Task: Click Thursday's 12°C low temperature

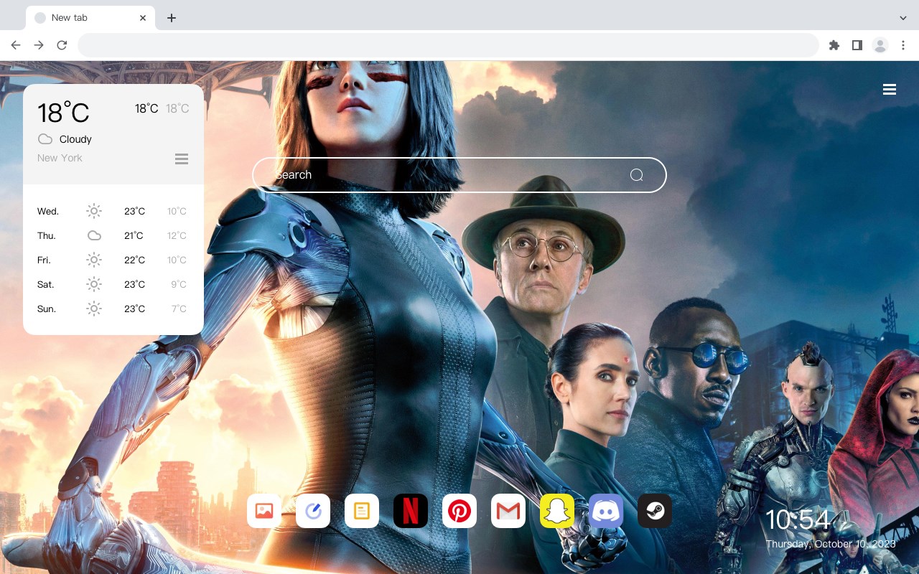Action: point(177,235)
